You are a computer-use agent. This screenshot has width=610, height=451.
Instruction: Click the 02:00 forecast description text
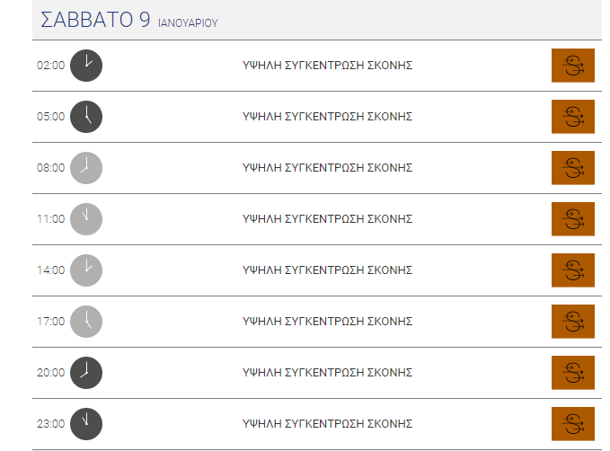coord(327,65)
